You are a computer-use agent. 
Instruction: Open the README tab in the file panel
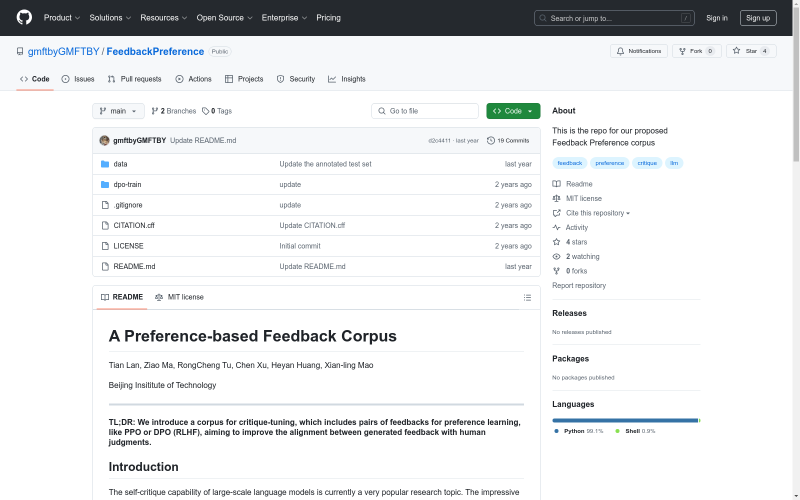[122, 297]
